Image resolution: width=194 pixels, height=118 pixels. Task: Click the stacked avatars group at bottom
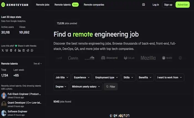click(120, 116)
